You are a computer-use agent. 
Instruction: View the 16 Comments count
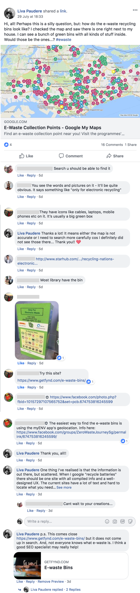click(x=112, y=145)
